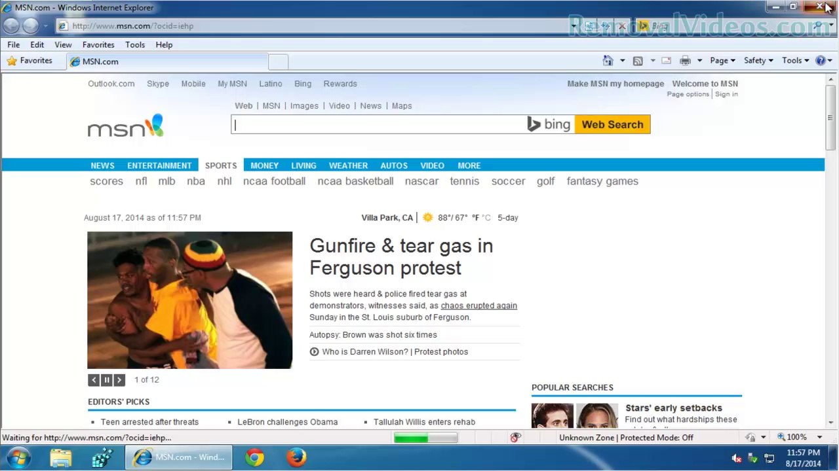Open the ncaa football sports link
839x471 pixels.
274,181
